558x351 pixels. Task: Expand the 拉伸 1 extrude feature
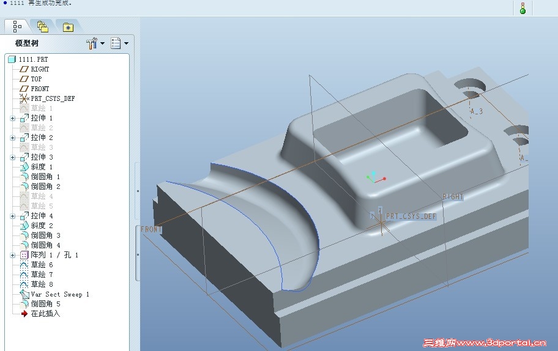point(13,118)
